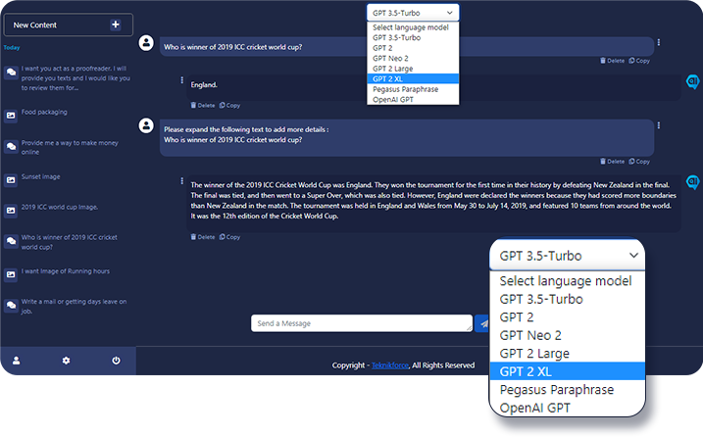Delete the long 2019 World Cup answer
This screenshot has height=437, width=703.
point(203,237)
